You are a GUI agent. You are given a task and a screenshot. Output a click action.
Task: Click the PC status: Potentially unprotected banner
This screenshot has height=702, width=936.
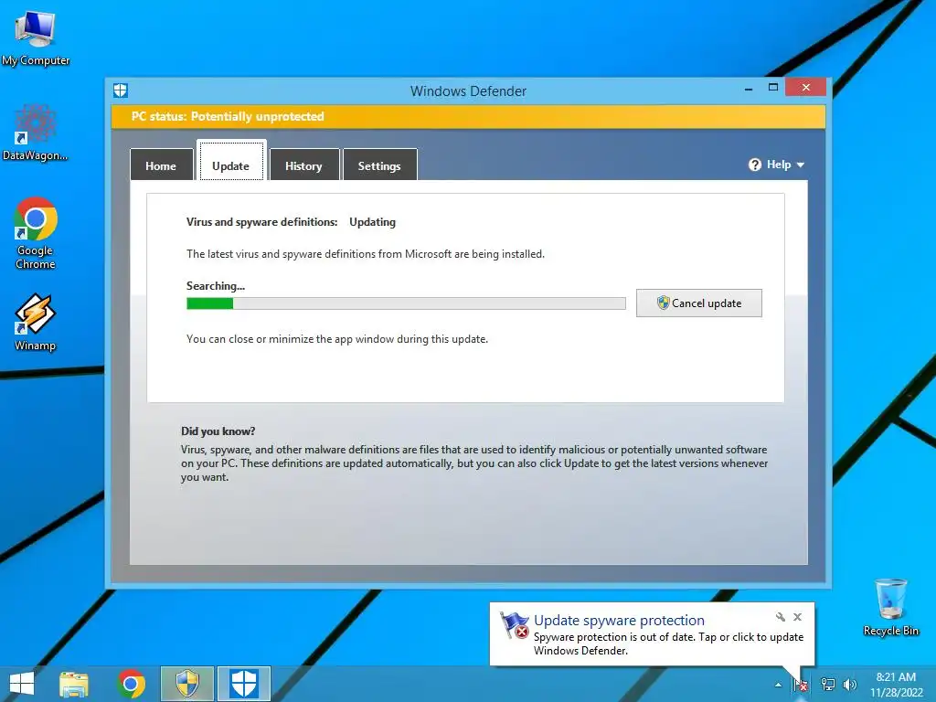(x=468, y=116)
